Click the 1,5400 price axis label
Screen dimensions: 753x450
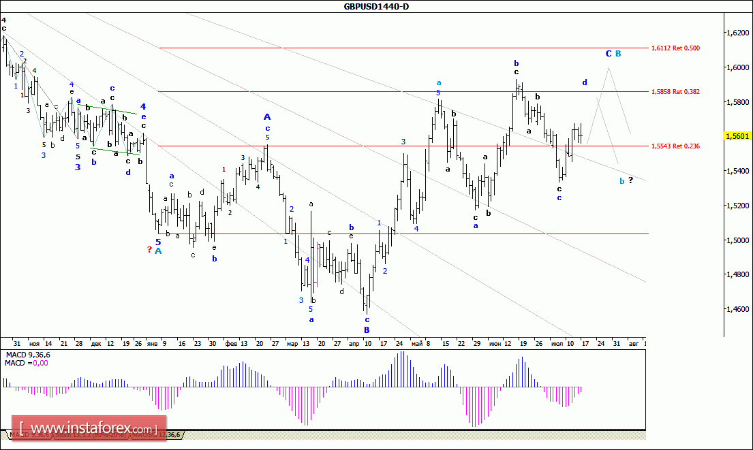click(738, 171)
